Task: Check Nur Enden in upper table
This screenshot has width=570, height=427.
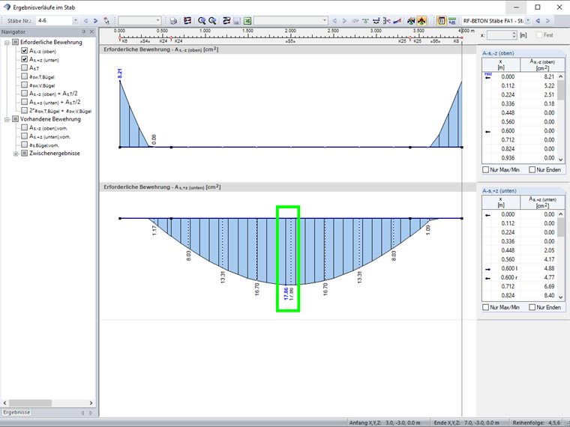Action: (532, 169)
